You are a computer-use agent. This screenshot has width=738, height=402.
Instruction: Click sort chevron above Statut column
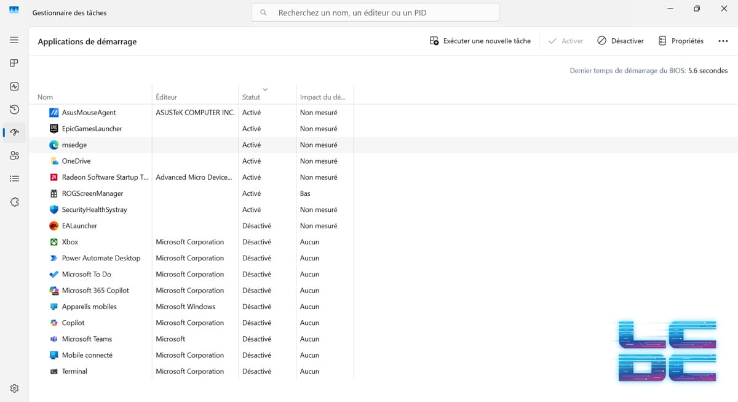click(265, 89)
